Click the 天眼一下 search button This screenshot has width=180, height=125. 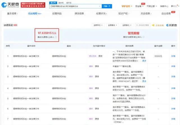pos(106,6)
